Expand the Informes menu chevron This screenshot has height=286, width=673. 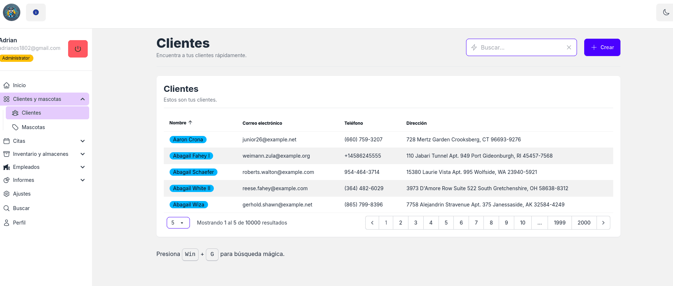(x=83, y=180)
